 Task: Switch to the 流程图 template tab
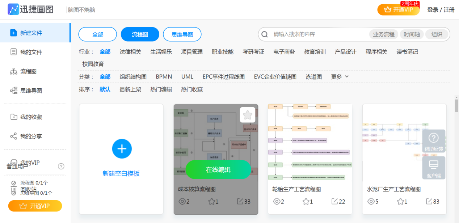point(140,34)
